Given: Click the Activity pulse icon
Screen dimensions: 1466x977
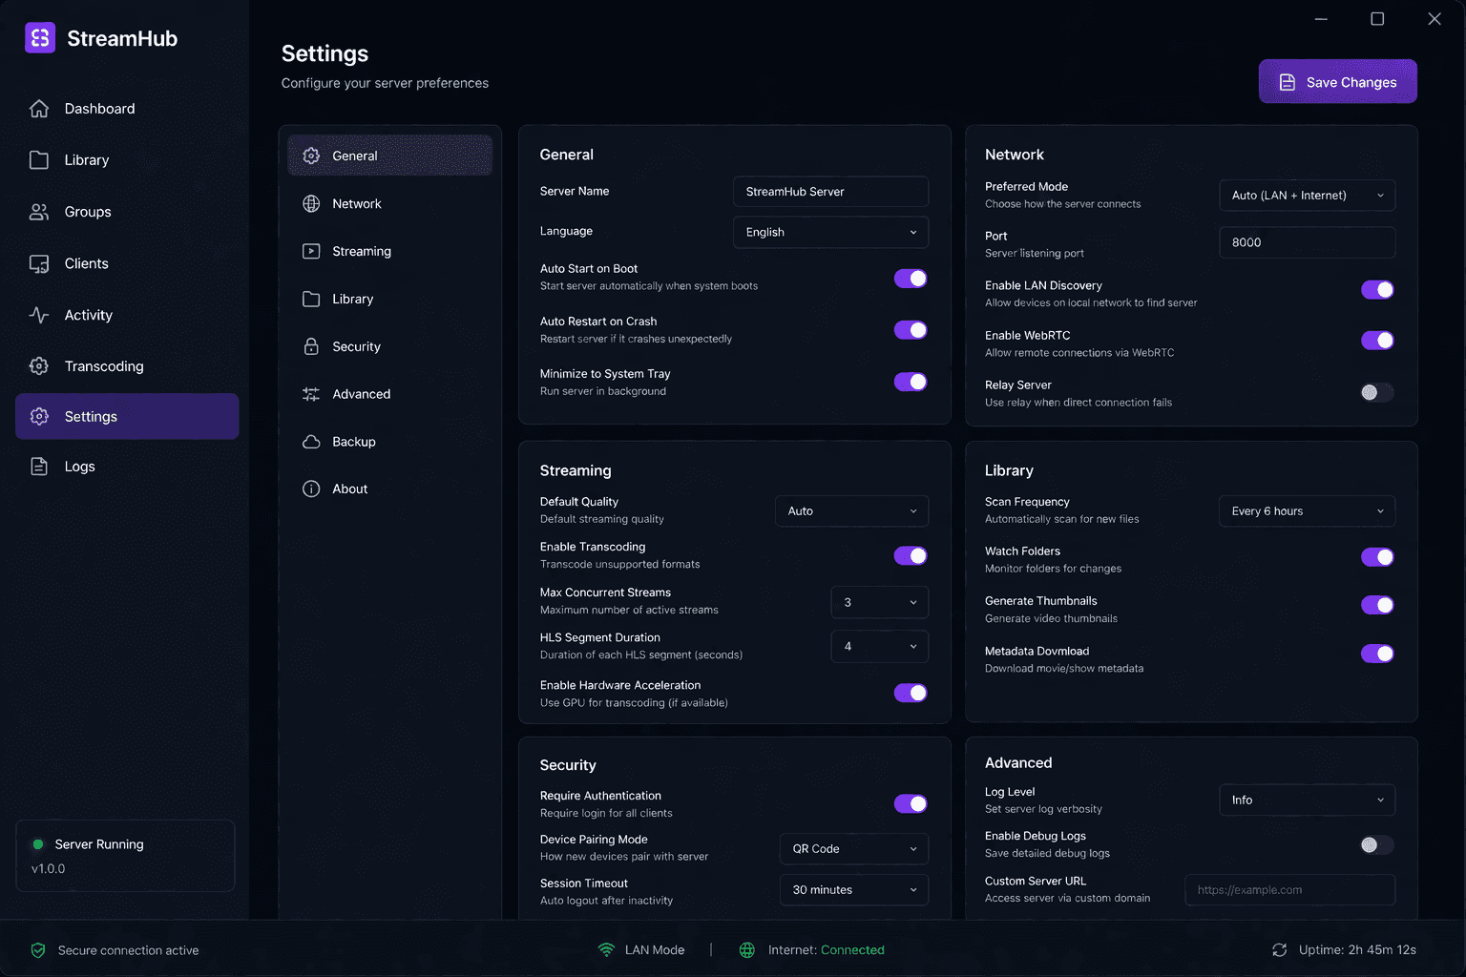Looking at the screenshot, I should tap(39, 315).
